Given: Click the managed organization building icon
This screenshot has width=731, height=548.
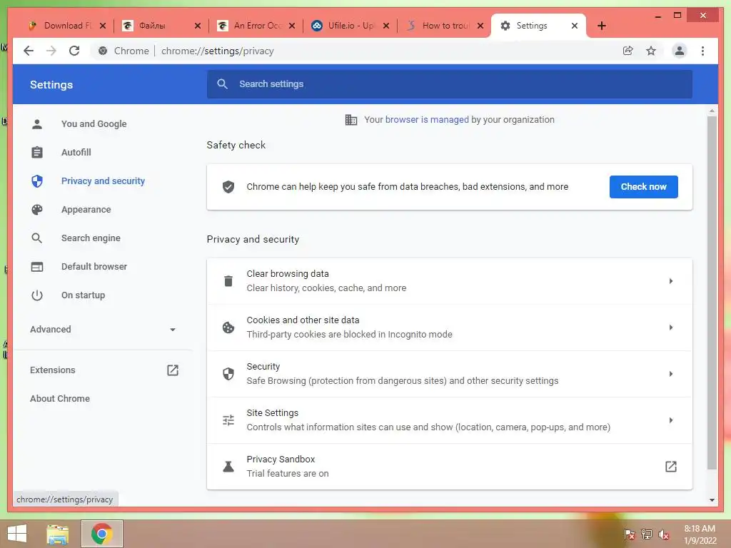Looking at the screenshot, I should click(351, 120).
